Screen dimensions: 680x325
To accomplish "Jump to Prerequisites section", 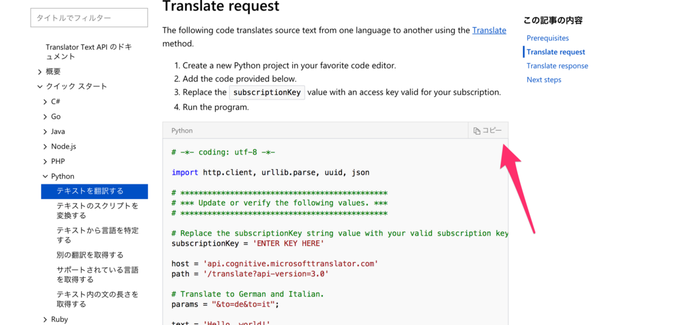I will pyautogui.click(x=548, y=38).
